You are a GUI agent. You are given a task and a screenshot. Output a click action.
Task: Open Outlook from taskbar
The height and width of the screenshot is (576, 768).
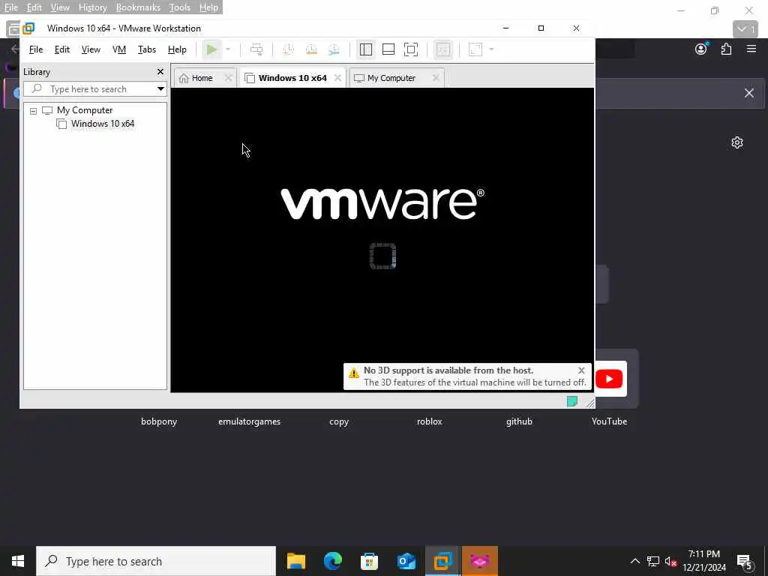pos(406,561)
